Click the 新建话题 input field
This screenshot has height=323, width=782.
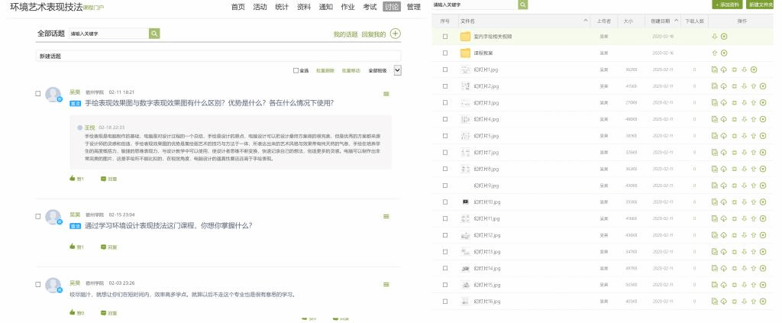tap(218, 56)
